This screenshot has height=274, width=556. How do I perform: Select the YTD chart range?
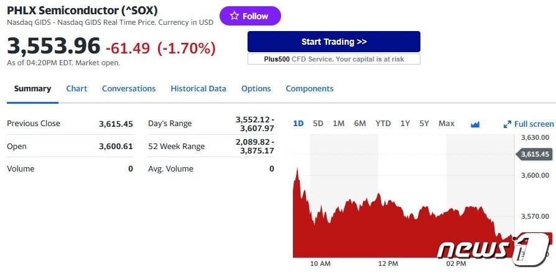[383, 123]
